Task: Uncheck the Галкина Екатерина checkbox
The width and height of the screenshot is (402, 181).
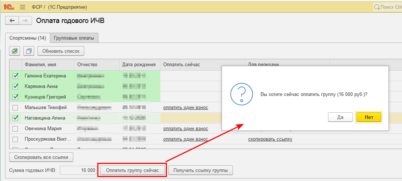Action: coord(15,76)
